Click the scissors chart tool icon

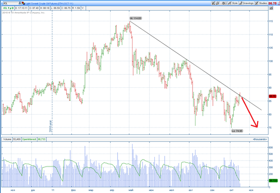pyautogui.click(x=213, y=3)
